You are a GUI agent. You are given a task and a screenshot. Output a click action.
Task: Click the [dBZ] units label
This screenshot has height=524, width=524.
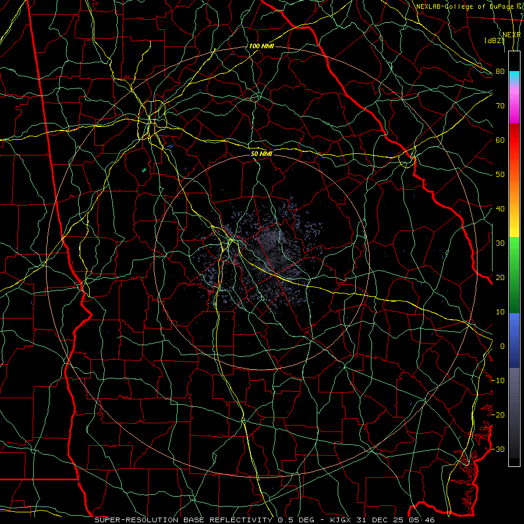point(494,41)
